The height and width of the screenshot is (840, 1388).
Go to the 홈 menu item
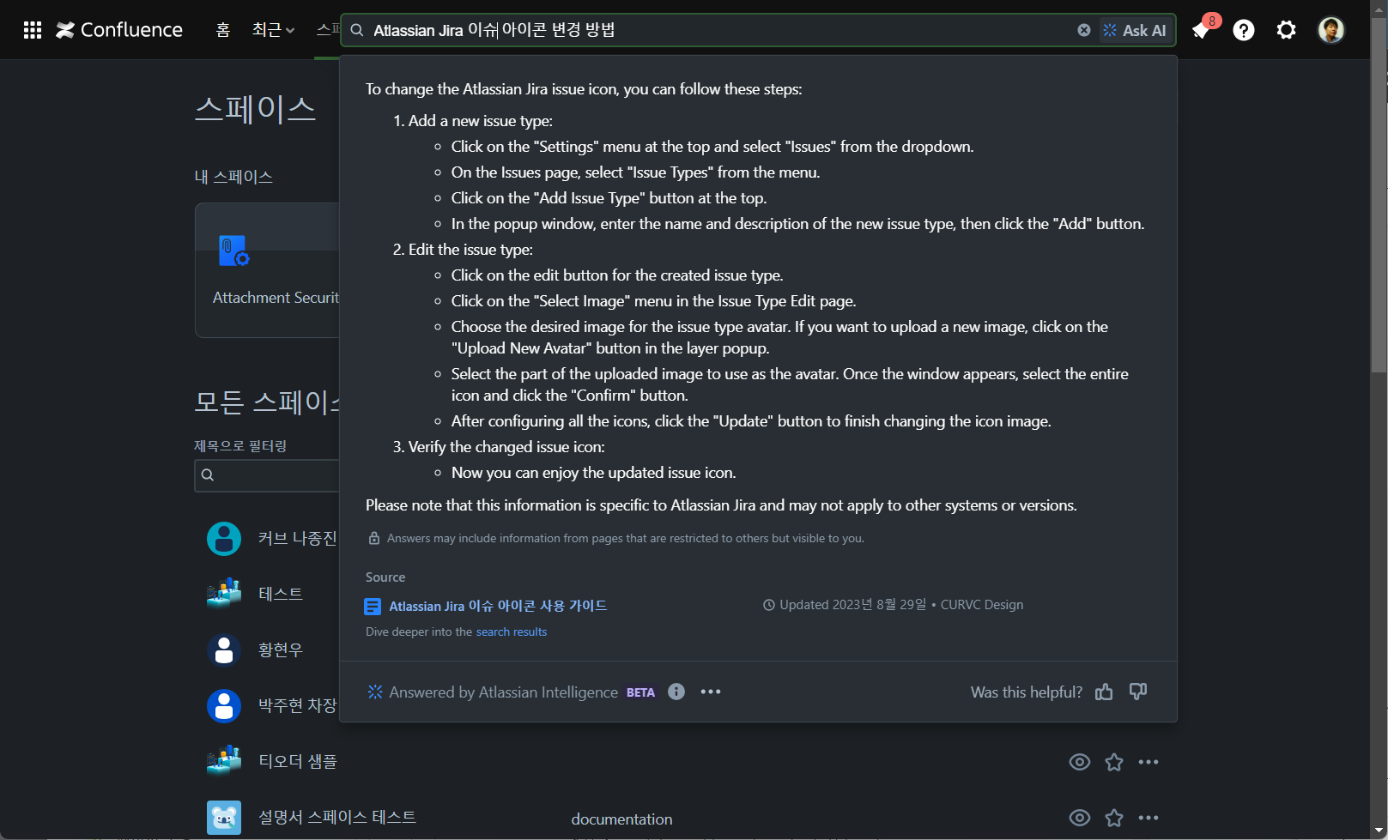223,30
